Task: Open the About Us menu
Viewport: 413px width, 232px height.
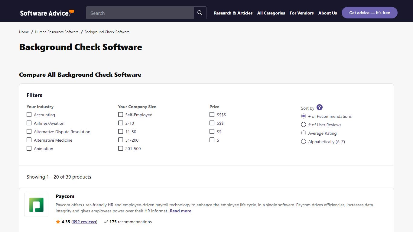Action: pos(327,13)
